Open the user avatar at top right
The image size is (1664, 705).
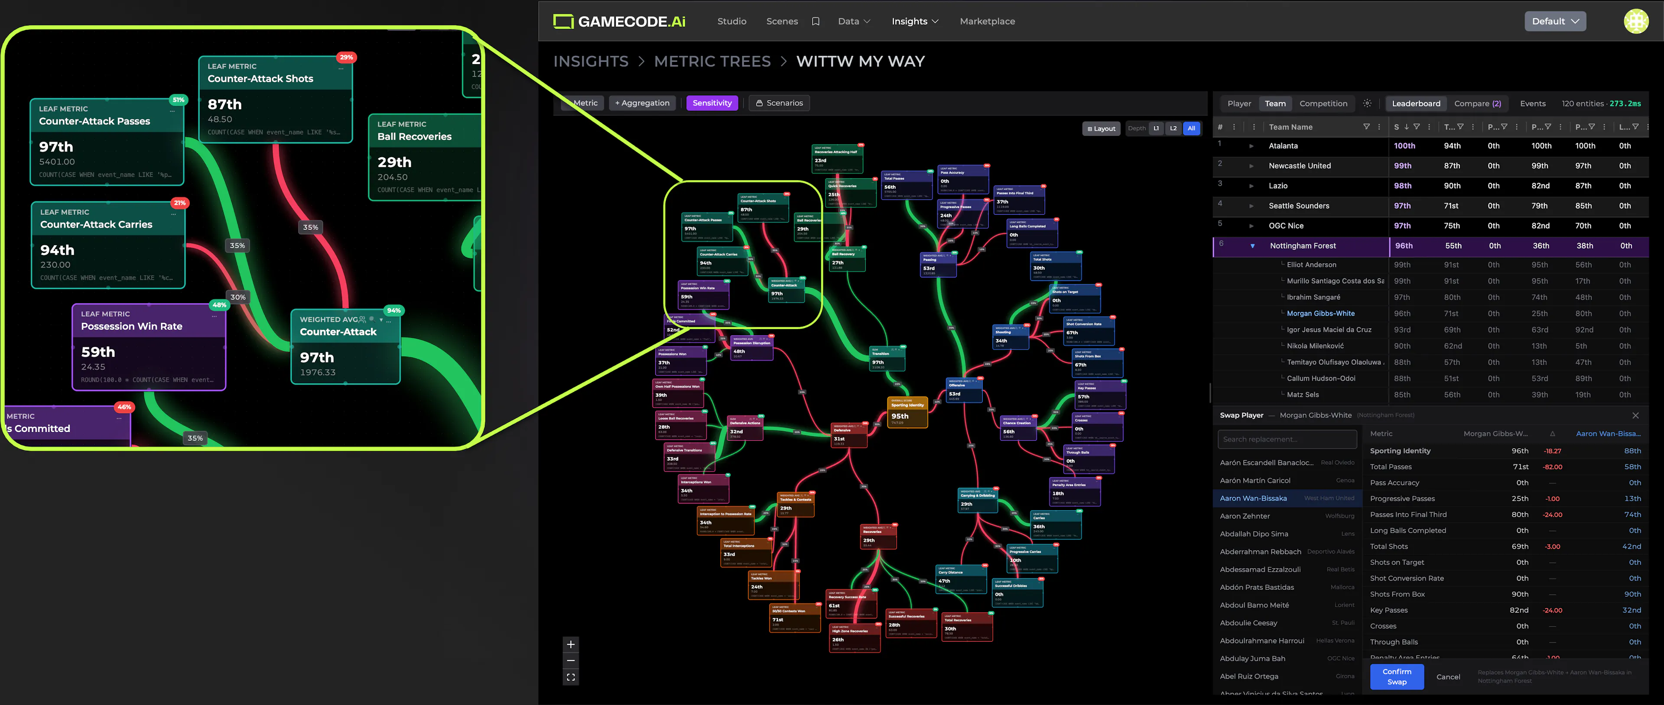click(x=1635, y=21)
